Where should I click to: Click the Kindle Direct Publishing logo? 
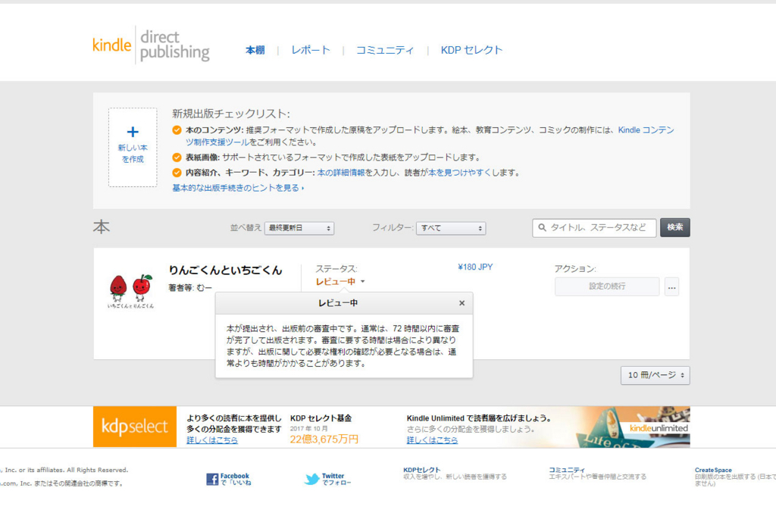[x=151, y=45]
